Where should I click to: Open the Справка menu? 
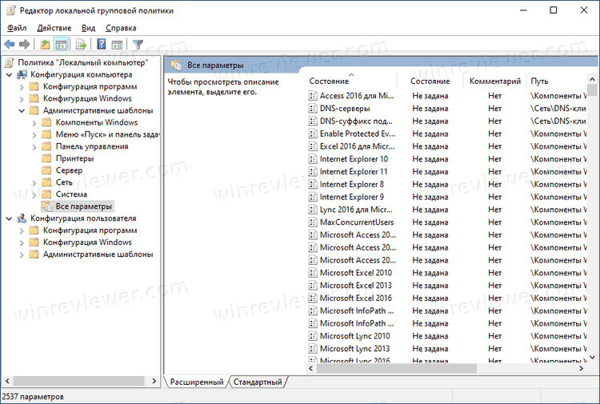121,28
